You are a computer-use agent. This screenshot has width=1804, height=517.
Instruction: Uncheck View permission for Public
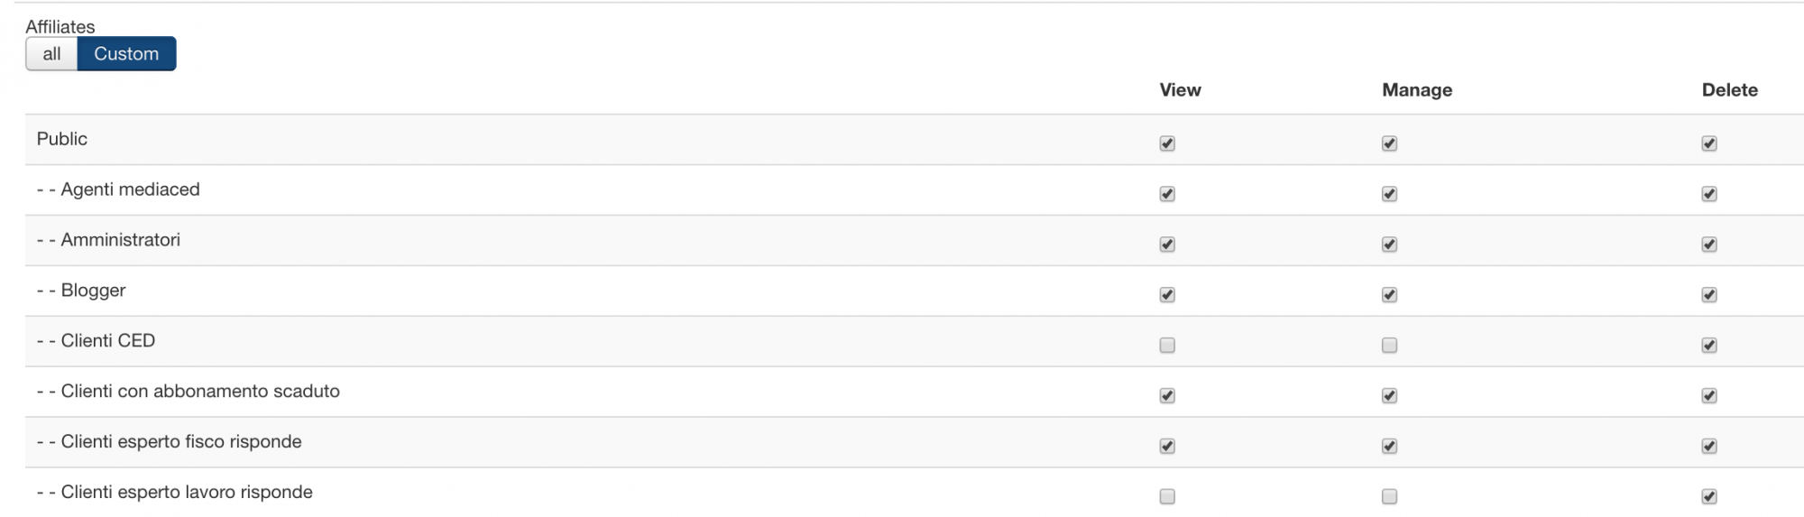[x=1167, y=143]
